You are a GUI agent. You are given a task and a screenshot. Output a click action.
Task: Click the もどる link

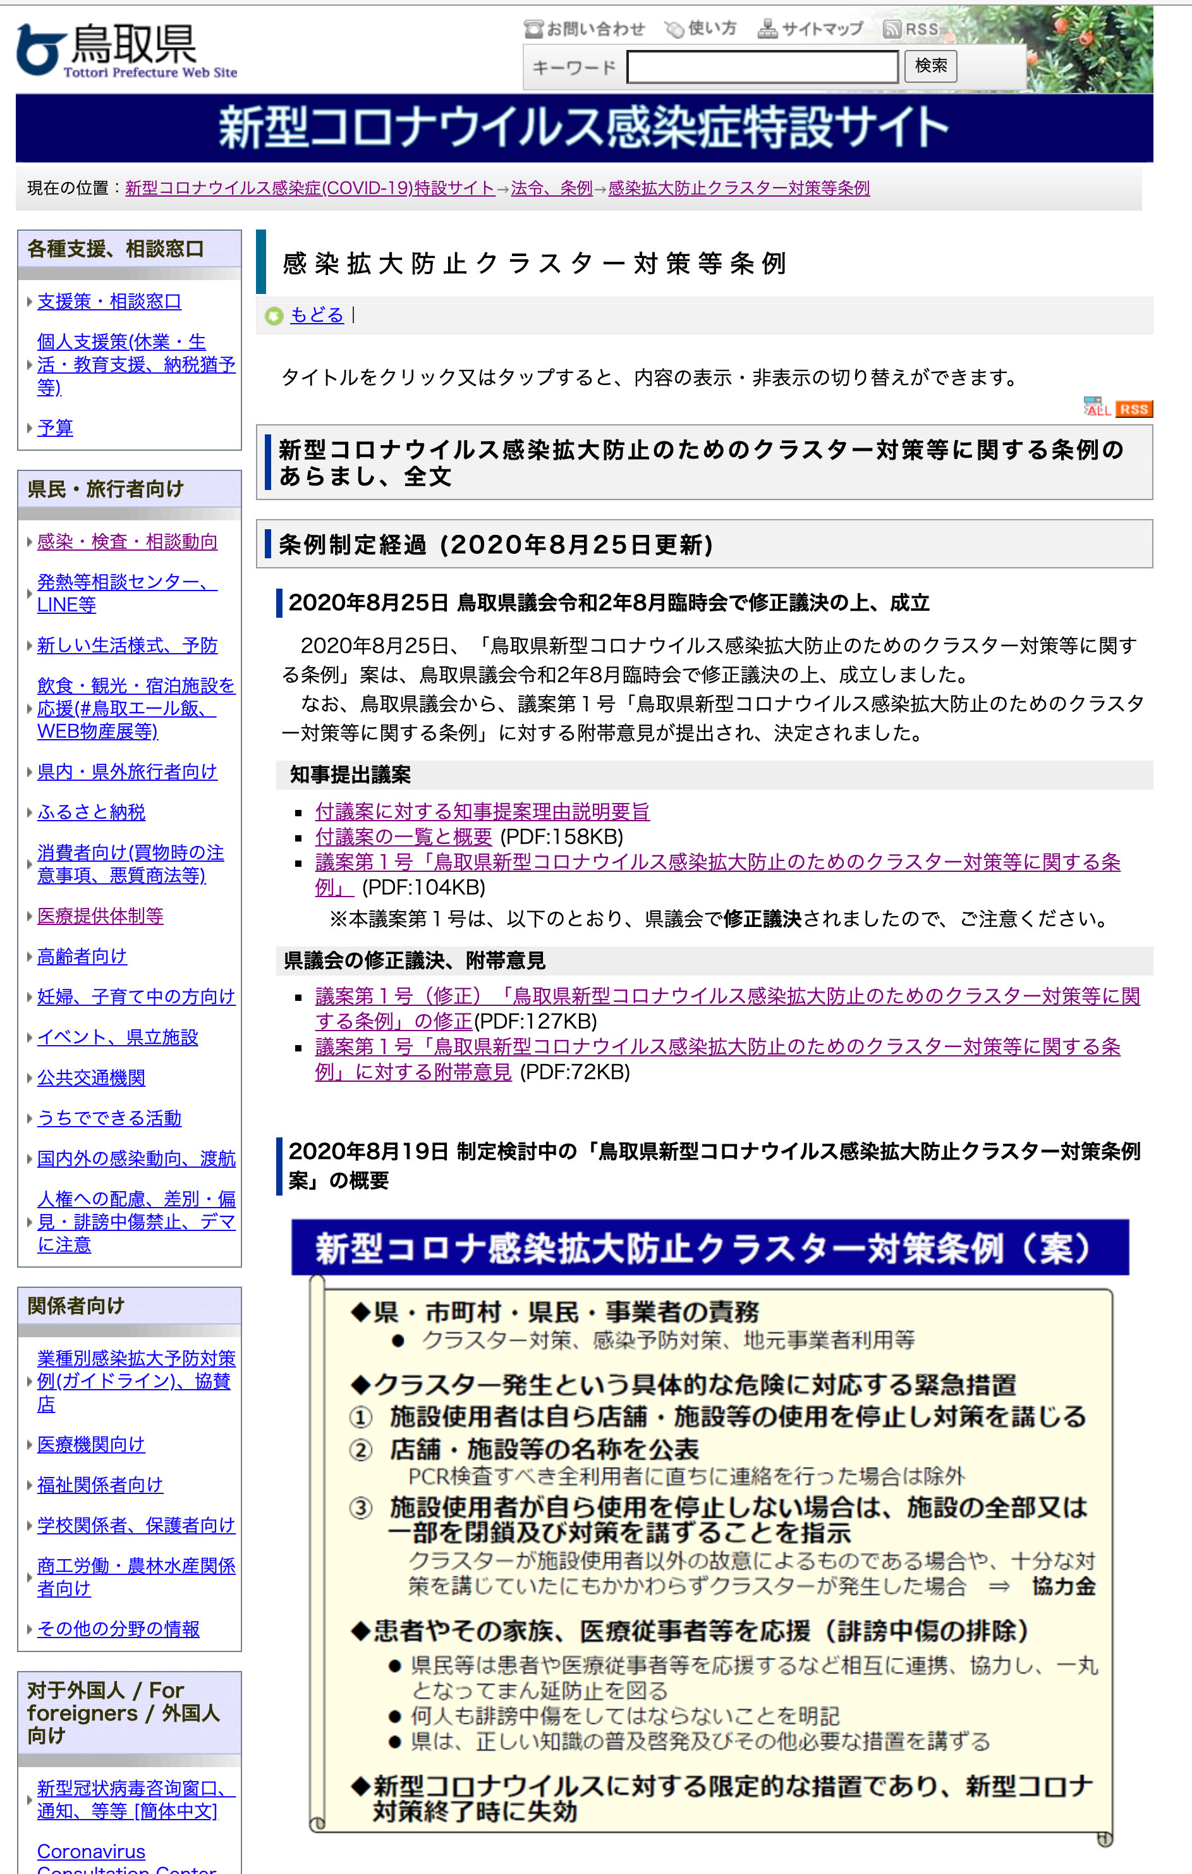[317, 315]
